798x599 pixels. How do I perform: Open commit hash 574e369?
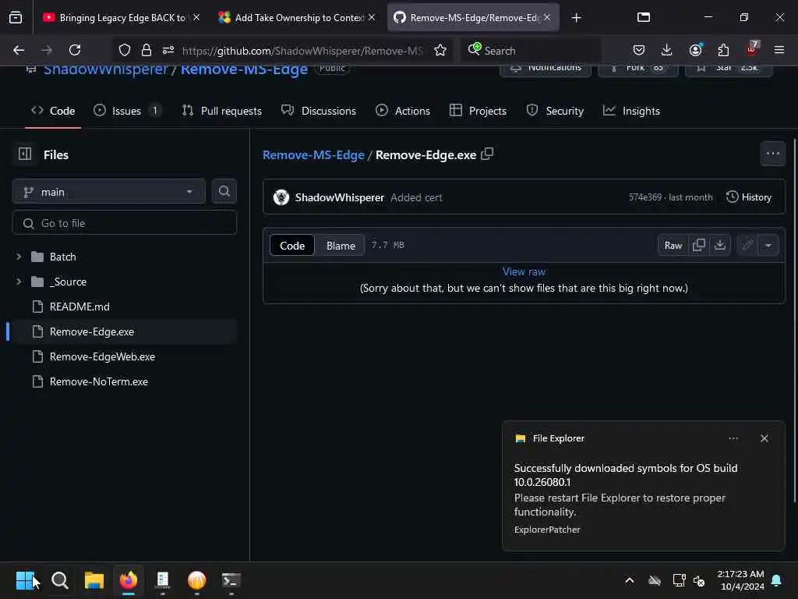click(x=644, y=197)
